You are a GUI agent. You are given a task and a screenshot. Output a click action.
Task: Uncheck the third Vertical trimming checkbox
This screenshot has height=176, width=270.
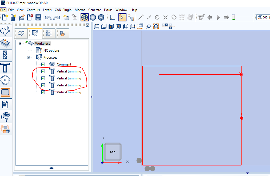click(43, 85)
